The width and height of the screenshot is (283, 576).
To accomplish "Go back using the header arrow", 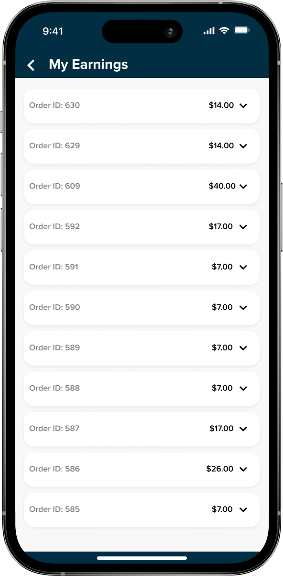I will (x=31, y=65).
